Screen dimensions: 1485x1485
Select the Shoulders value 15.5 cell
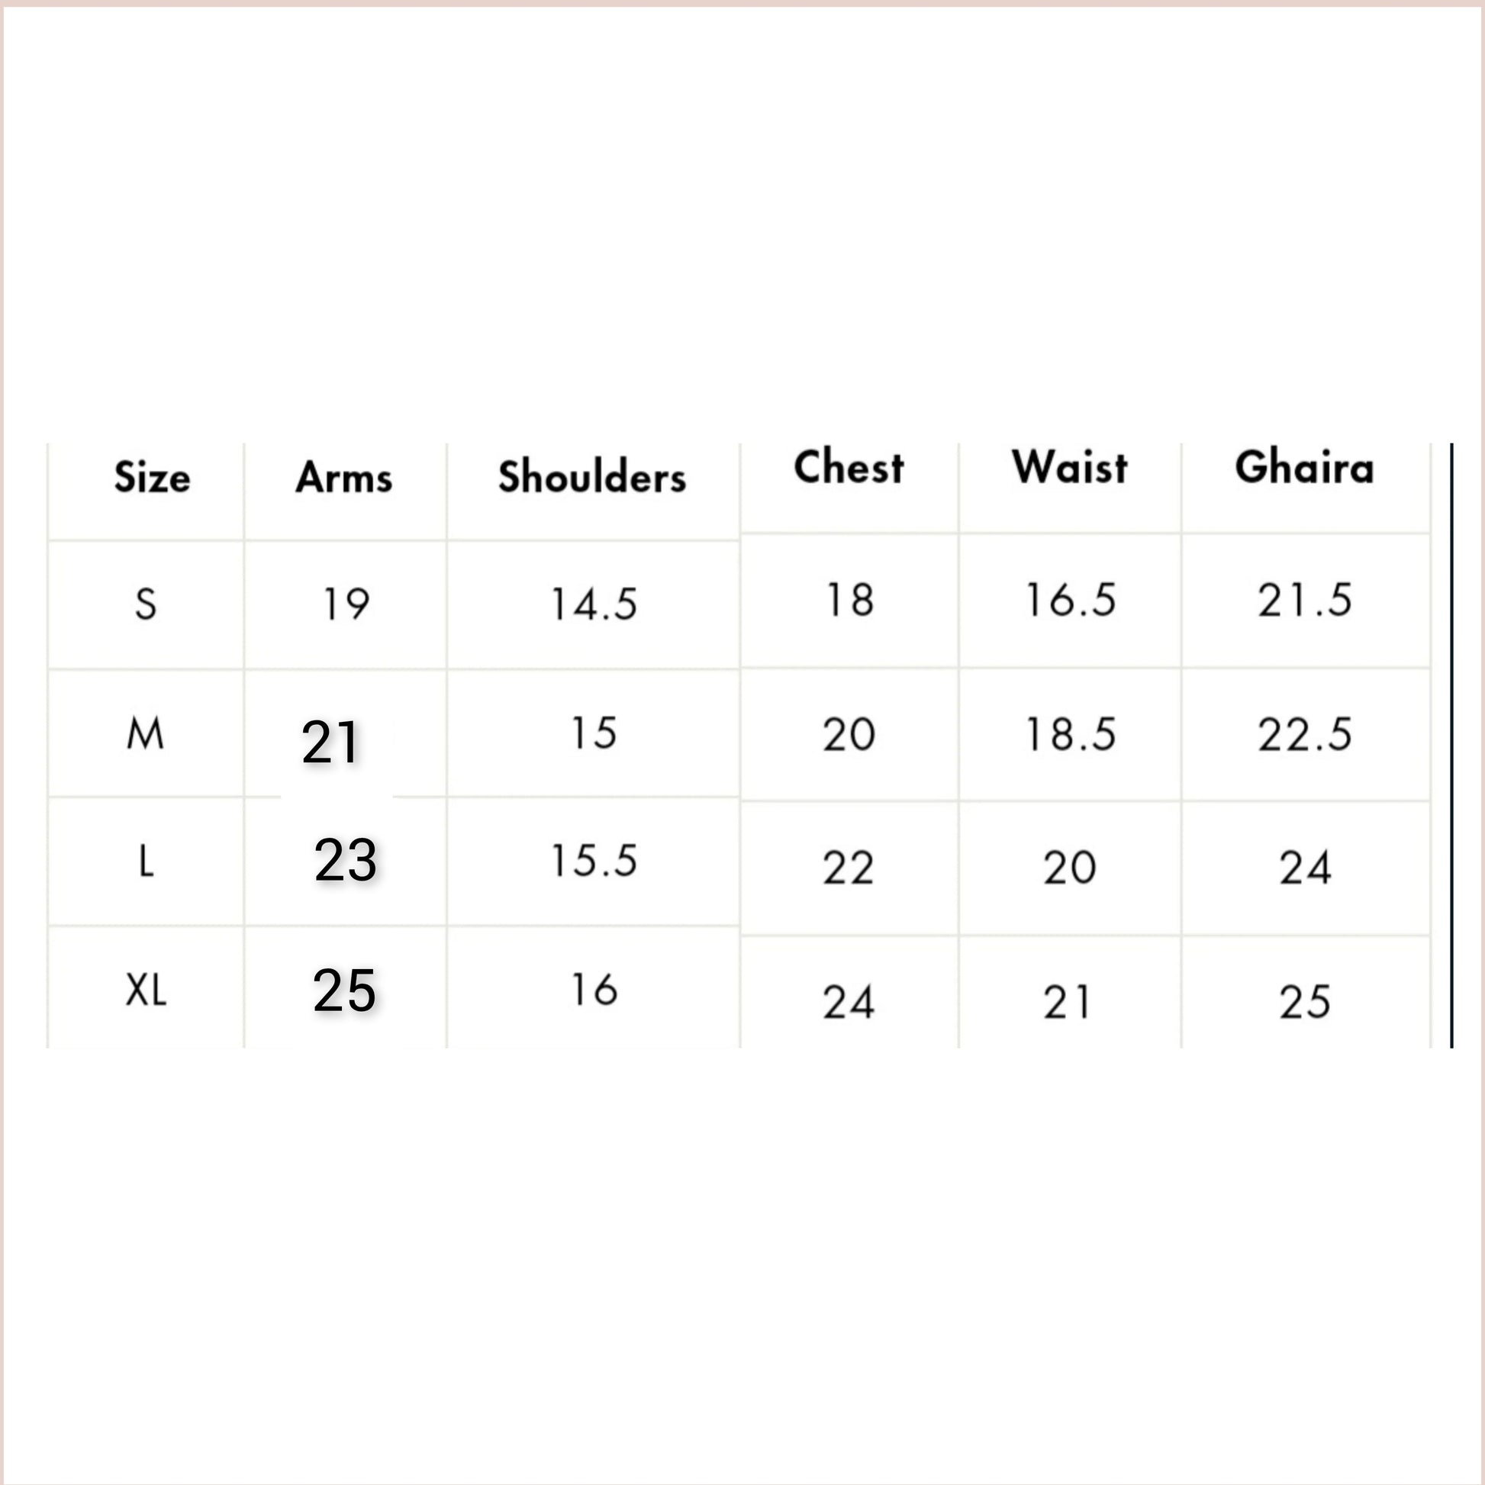(x=594, y=860)
